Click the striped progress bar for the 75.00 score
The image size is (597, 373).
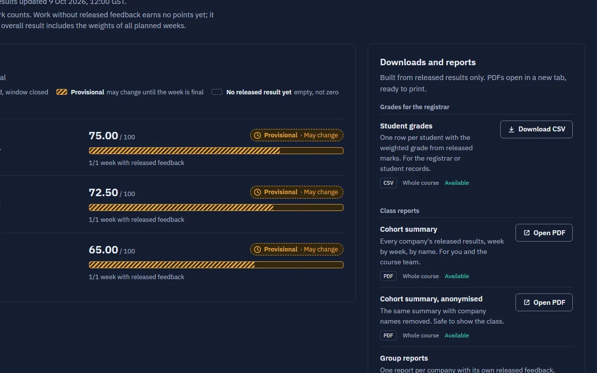click(x=216, y=151)
